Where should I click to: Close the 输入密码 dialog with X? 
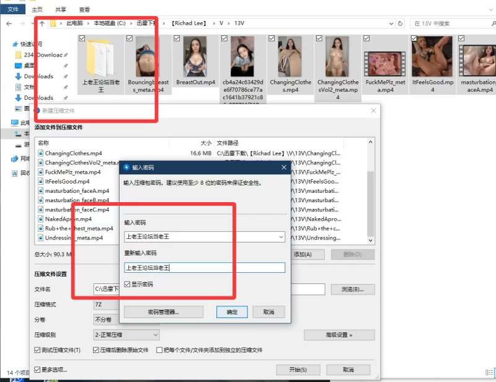click(x=284, y=167)
